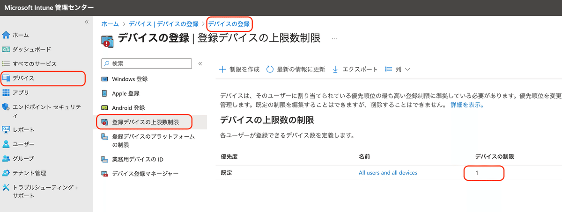This screenshot has height=212, width=562.
Task: Click the グループ people icon
Action: (x=6, y=158)
